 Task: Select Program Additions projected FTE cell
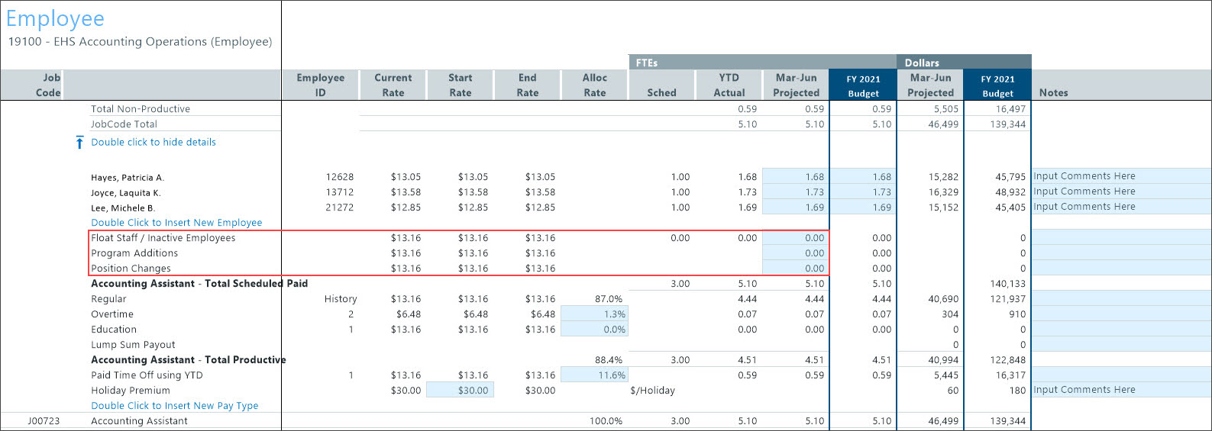pyautogui.click(x=795, y=253)
